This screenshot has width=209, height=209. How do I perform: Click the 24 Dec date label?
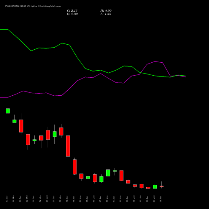click(41, 199)
